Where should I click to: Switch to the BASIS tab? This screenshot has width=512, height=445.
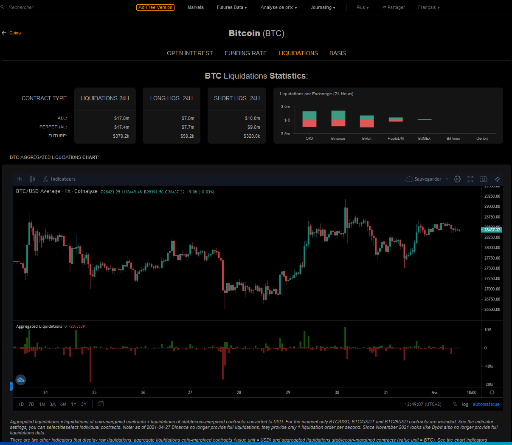click(x=338, y=53)
